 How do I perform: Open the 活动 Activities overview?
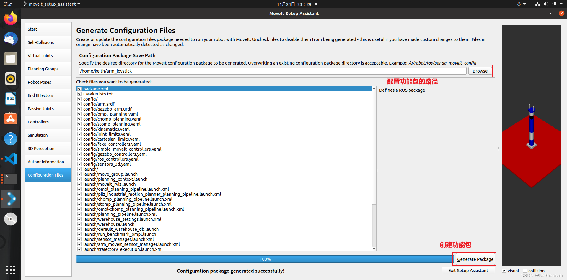8,4
